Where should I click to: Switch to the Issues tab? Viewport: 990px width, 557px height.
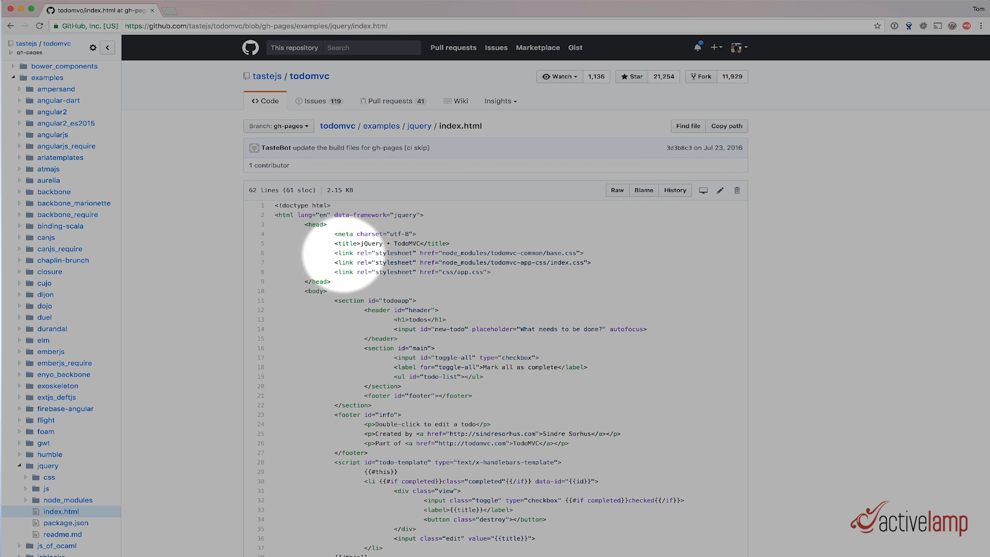click(x=319, y=101)
